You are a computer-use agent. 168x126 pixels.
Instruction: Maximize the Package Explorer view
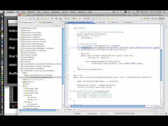[63, 22]
